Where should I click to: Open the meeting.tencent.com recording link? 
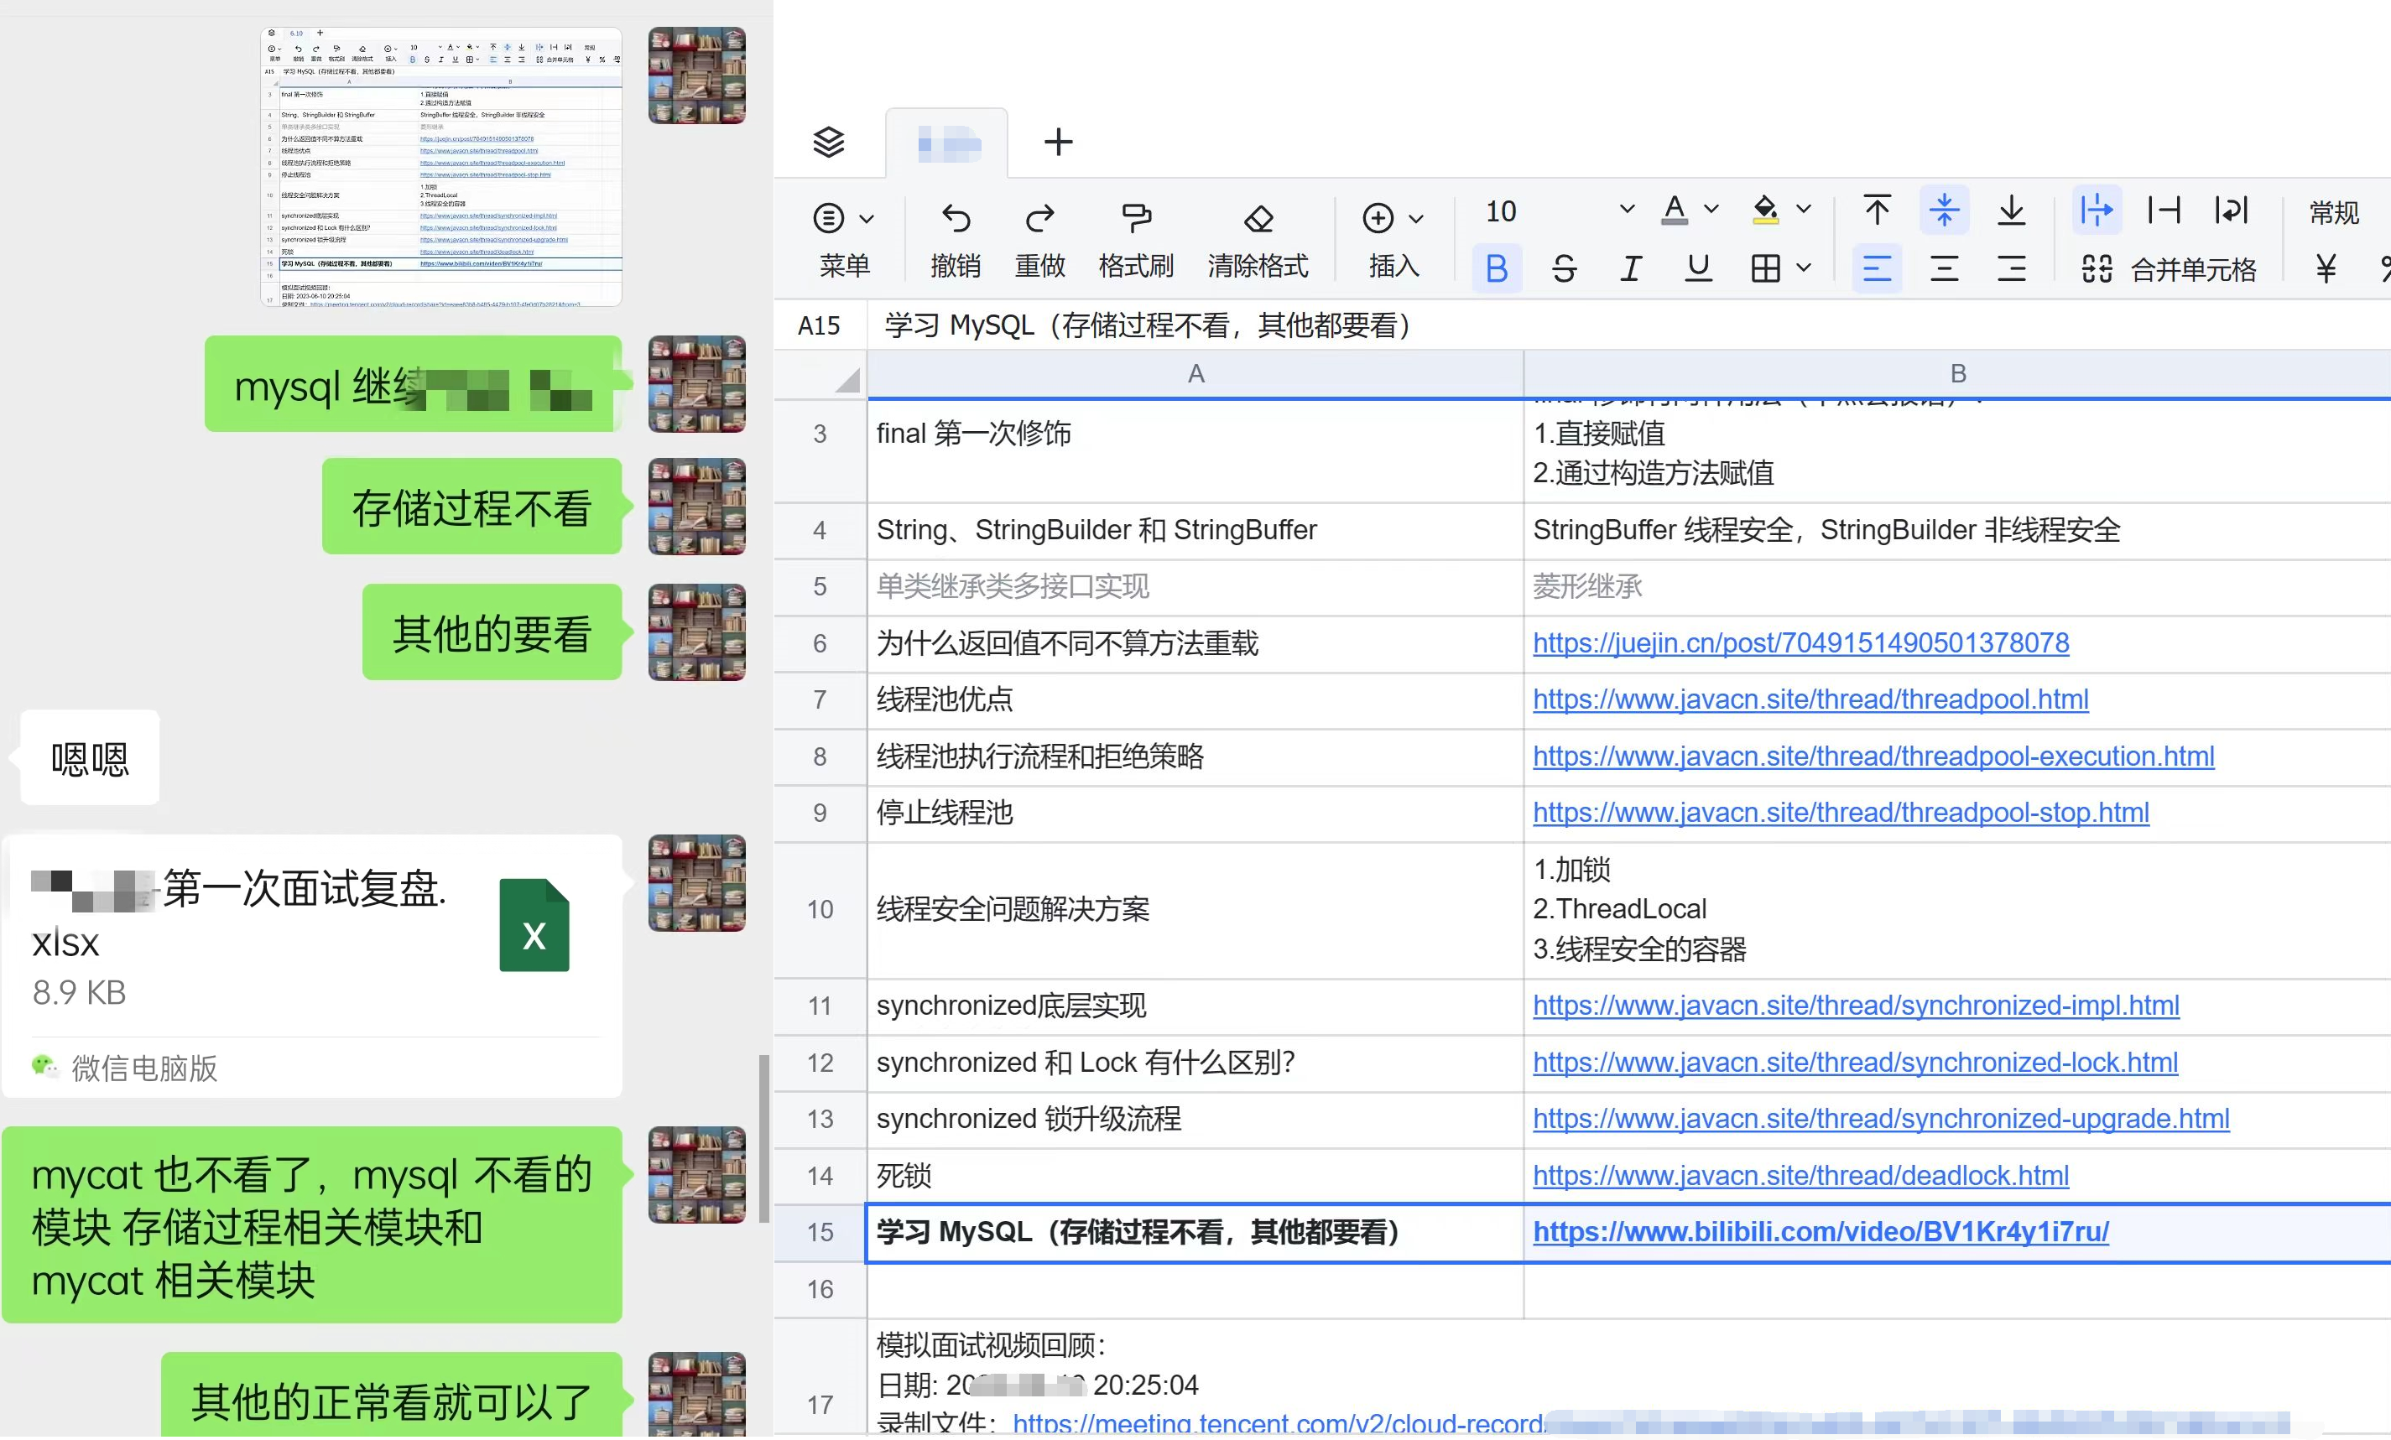click(x=1277, y=1424)
